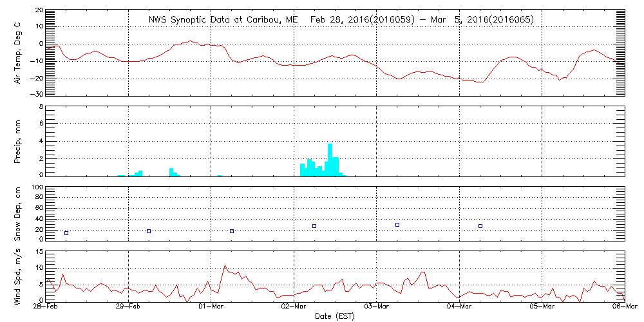
Task: Click the snow depth marker for 28-Feb
Action: pos(66,233)
